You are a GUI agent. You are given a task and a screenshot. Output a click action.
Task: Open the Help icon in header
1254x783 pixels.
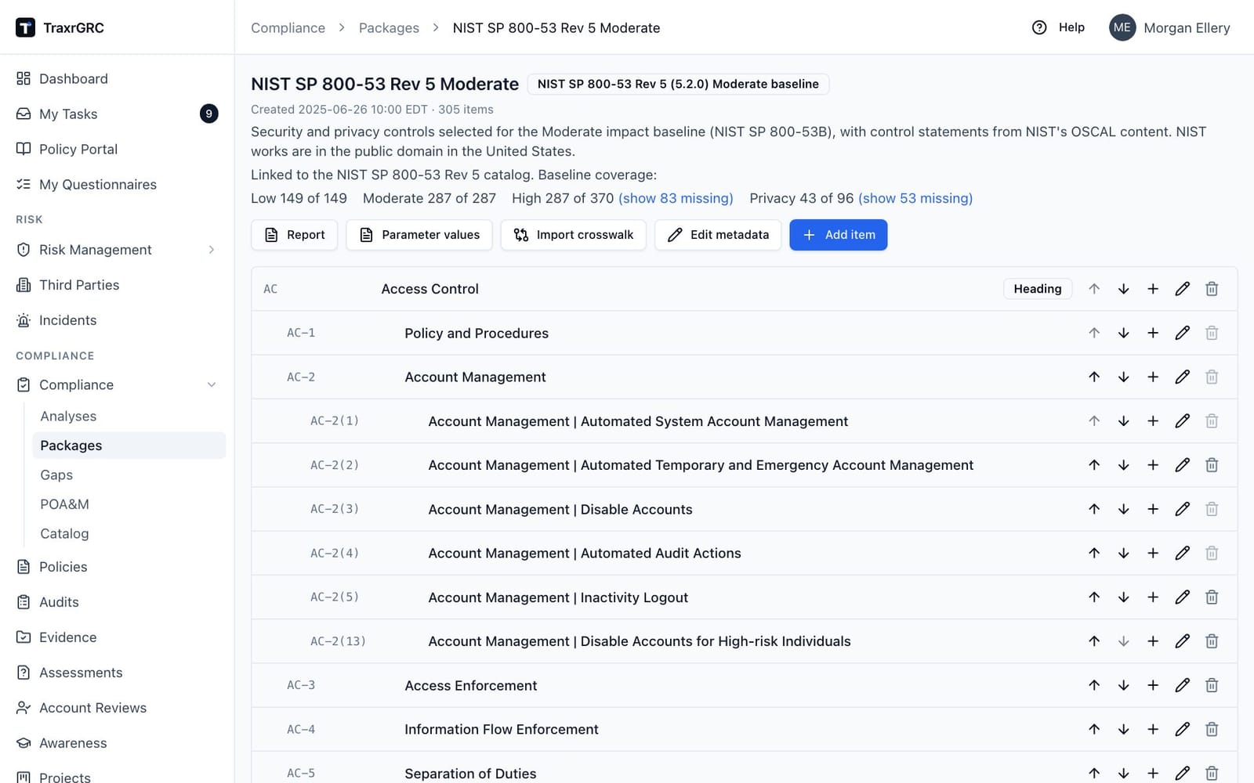click(1039, 27)
